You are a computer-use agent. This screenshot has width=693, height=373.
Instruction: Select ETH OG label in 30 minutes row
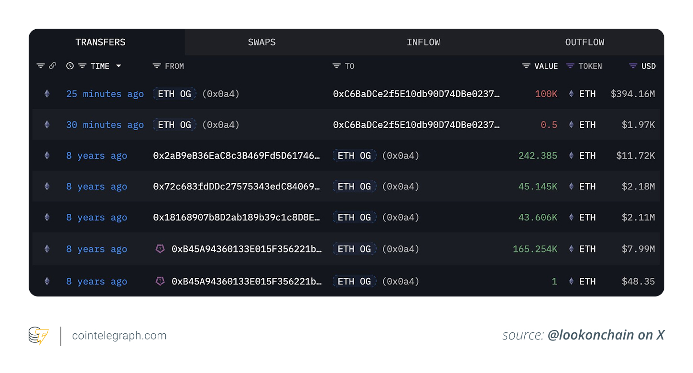[174, 125]
